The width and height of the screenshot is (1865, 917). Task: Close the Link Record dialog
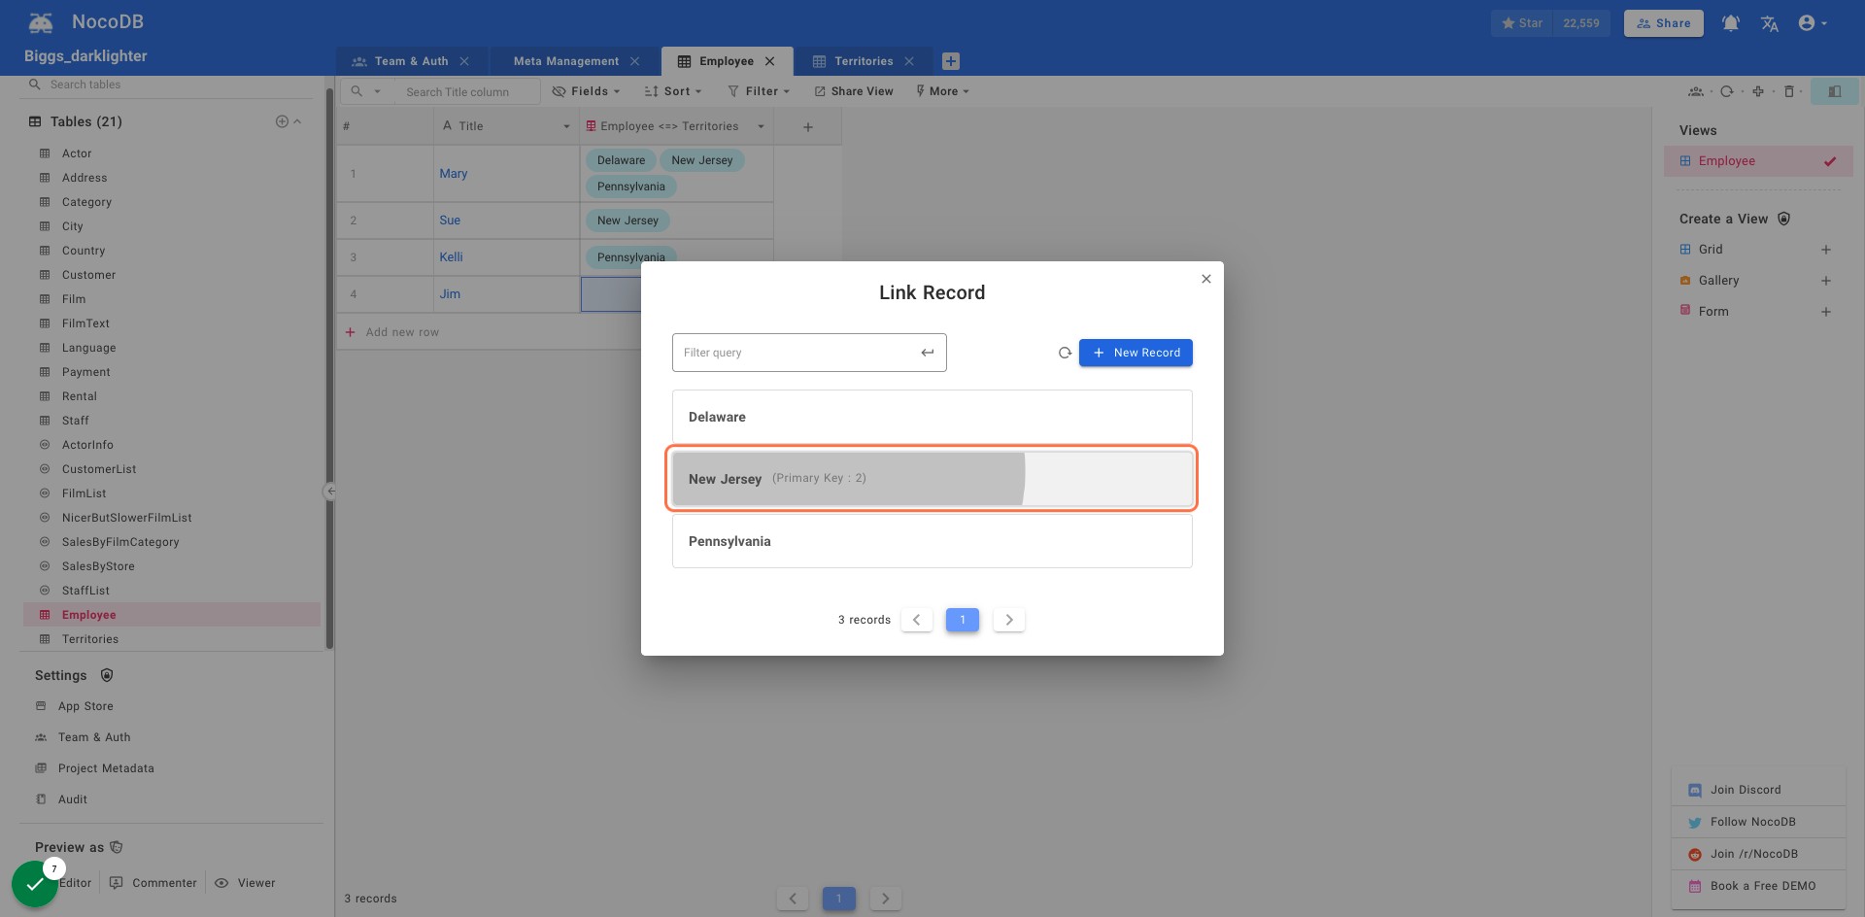(x=1206, y=279)
